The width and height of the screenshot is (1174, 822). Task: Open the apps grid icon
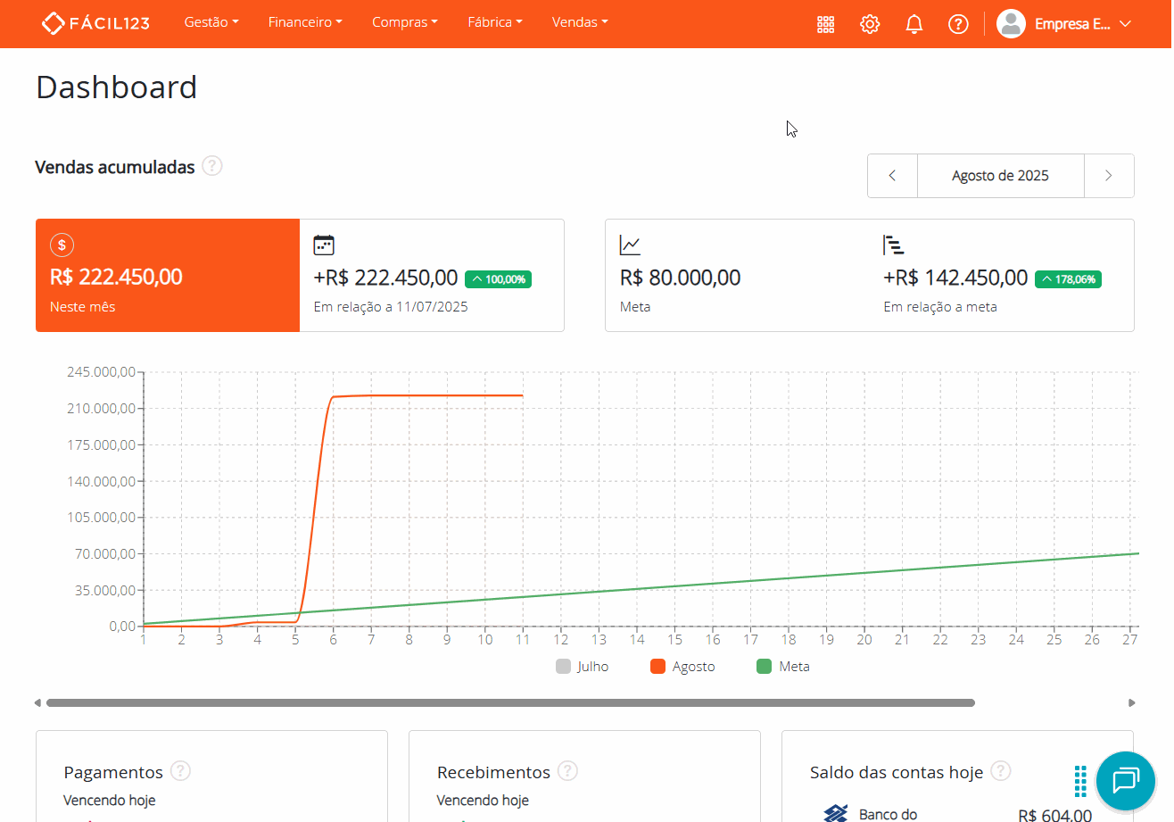click(x=826, y=24)
